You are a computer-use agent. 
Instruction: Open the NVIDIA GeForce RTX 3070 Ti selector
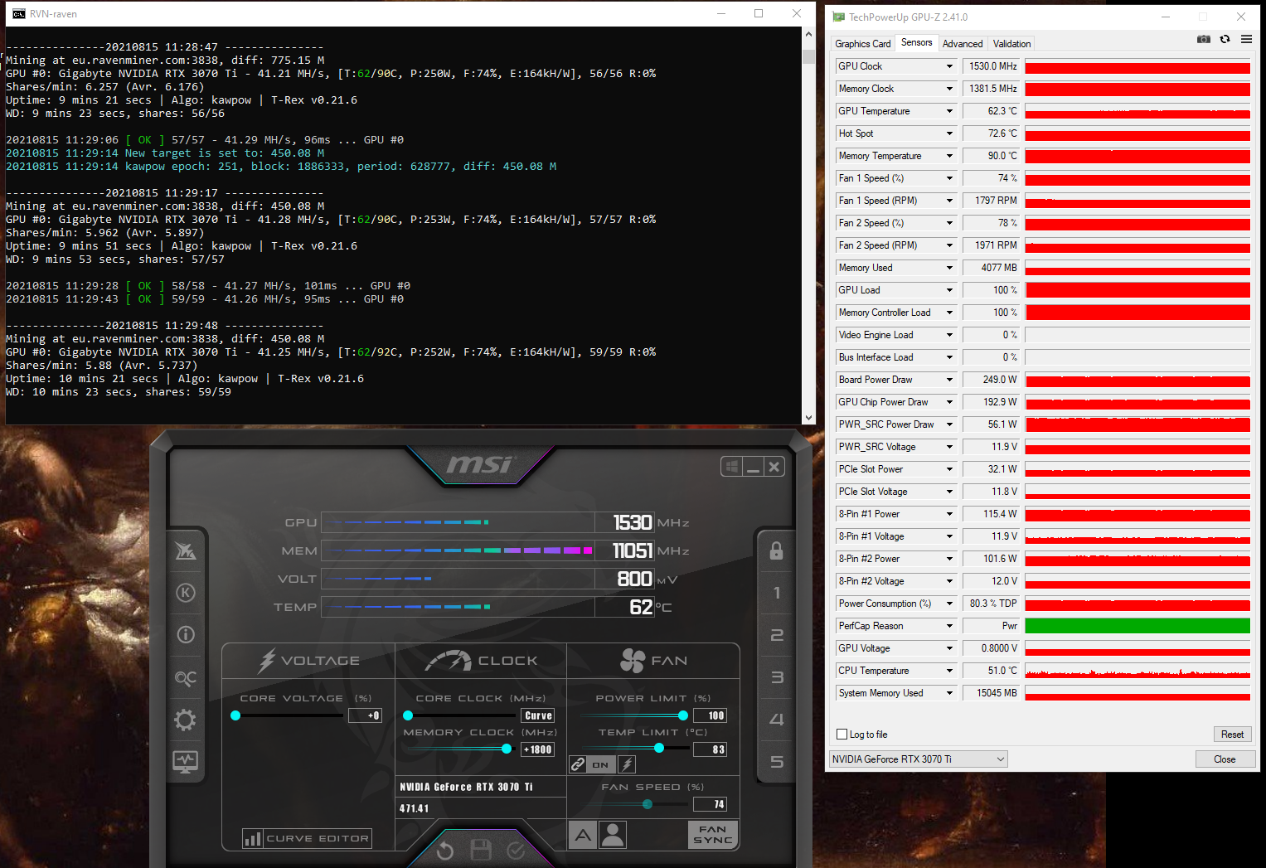[x=919, y=759]
